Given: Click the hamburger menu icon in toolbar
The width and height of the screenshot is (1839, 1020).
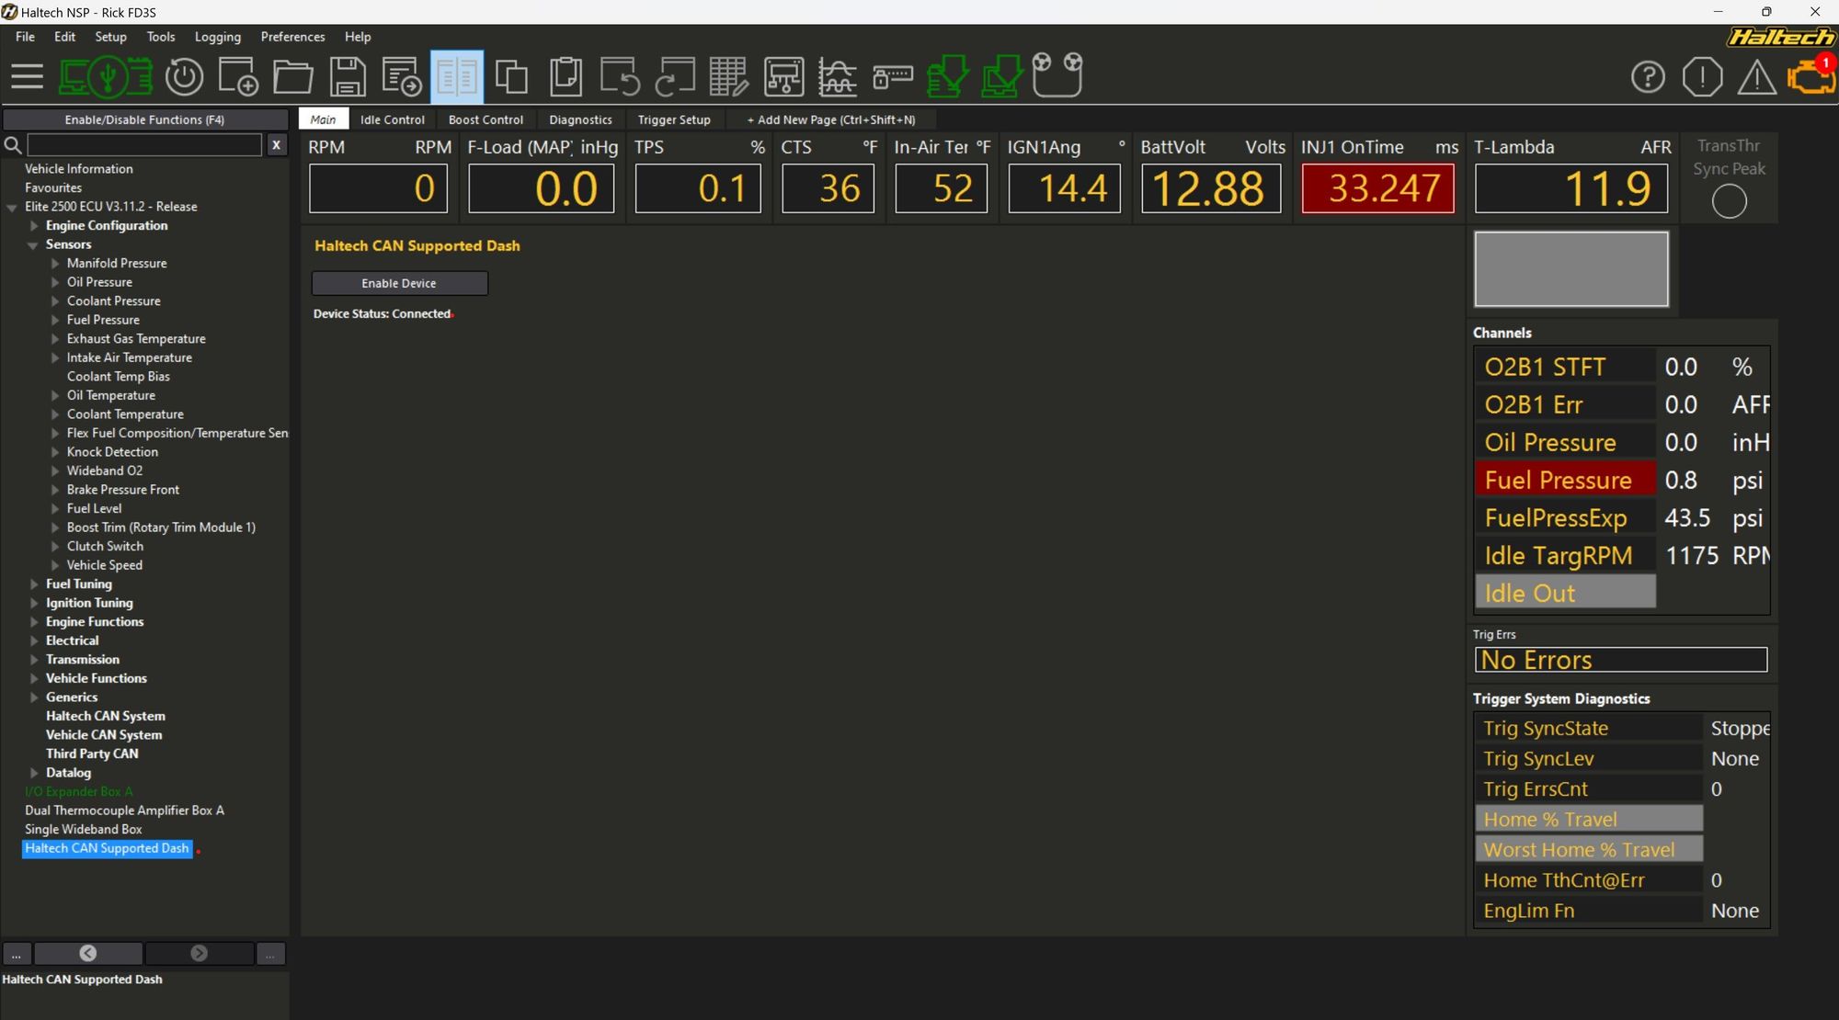Looking at the screenshot, I should click(28, 76).
